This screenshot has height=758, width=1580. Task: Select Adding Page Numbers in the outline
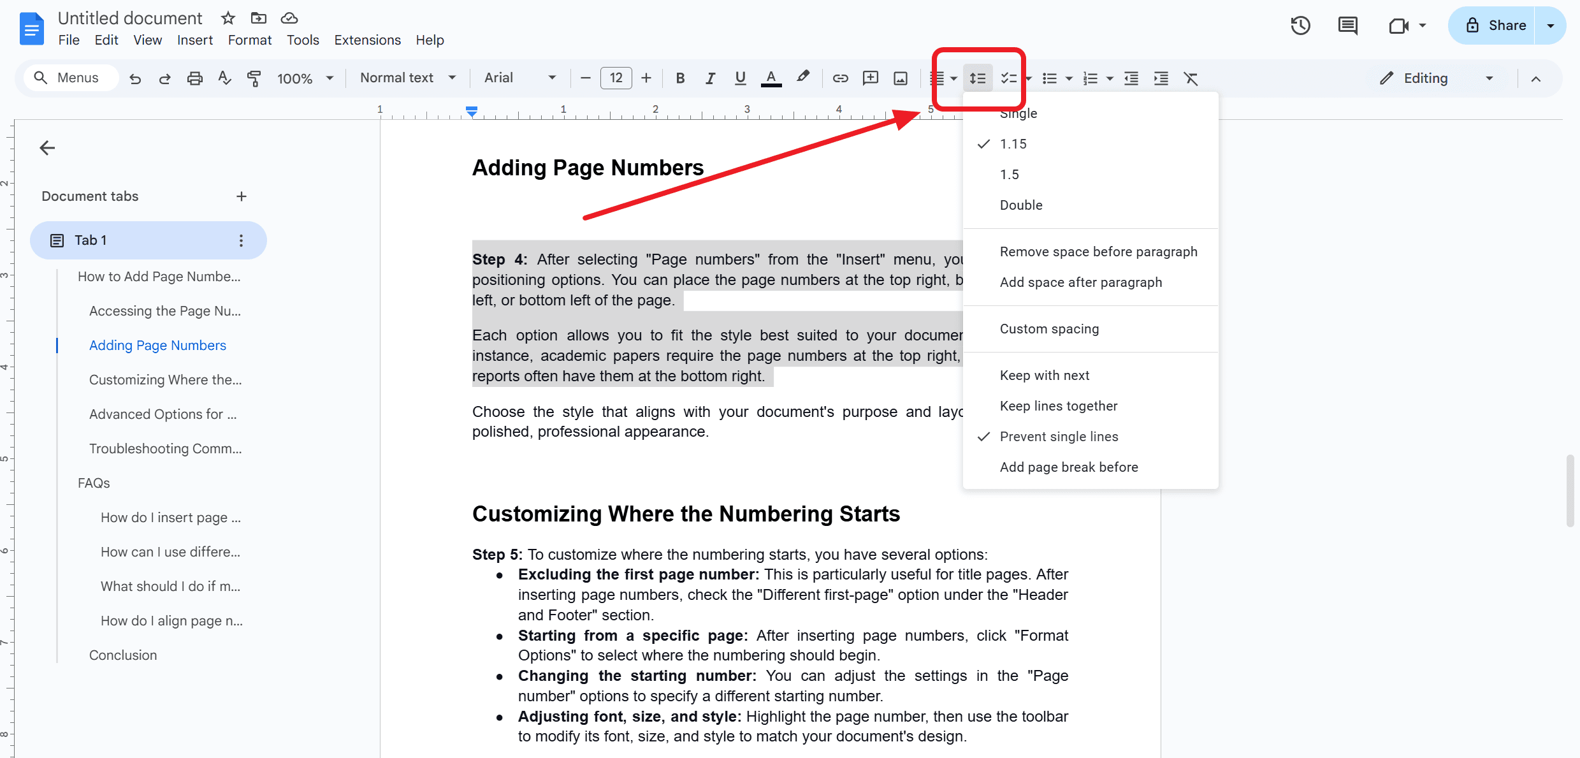157,345
